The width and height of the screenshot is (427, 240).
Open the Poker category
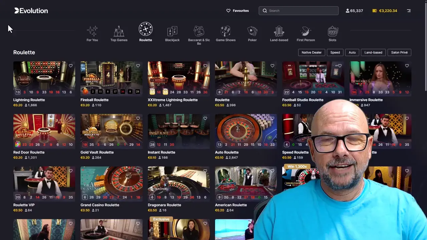click(x=252, y=34)
